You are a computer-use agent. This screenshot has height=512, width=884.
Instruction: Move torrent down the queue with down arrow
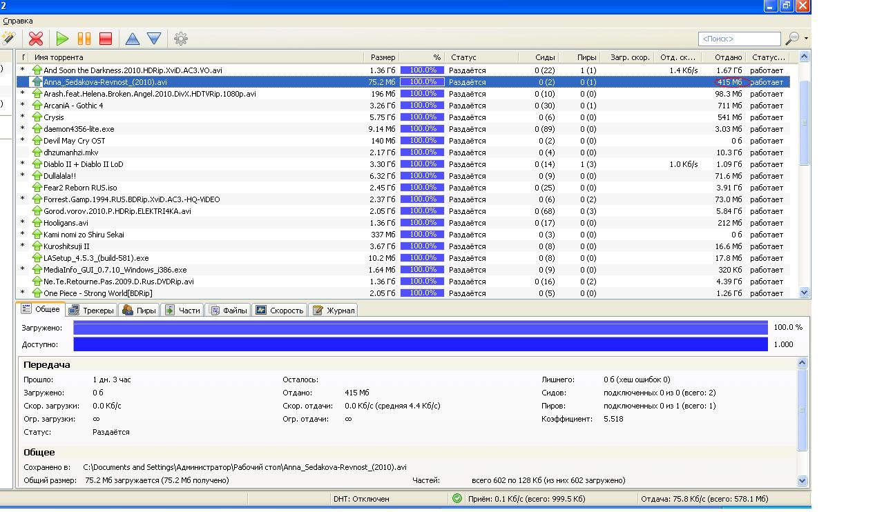(x=154, y=39)
